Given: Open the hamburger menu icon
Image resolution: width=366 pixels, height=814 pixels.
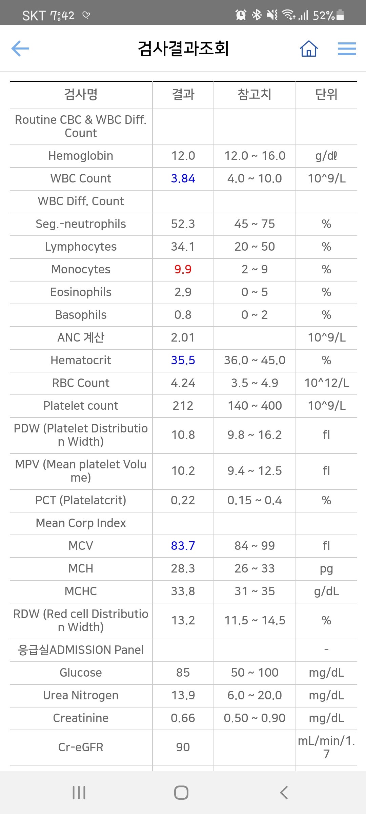Looking at the screenshot, I should (x=347, y=49).
